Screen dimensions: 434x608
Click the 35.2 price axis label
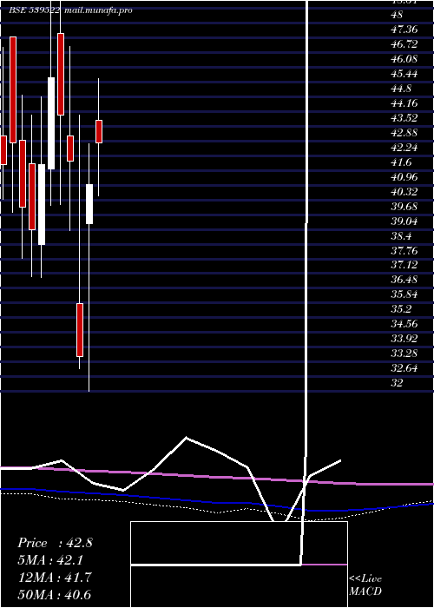(401, 309)
